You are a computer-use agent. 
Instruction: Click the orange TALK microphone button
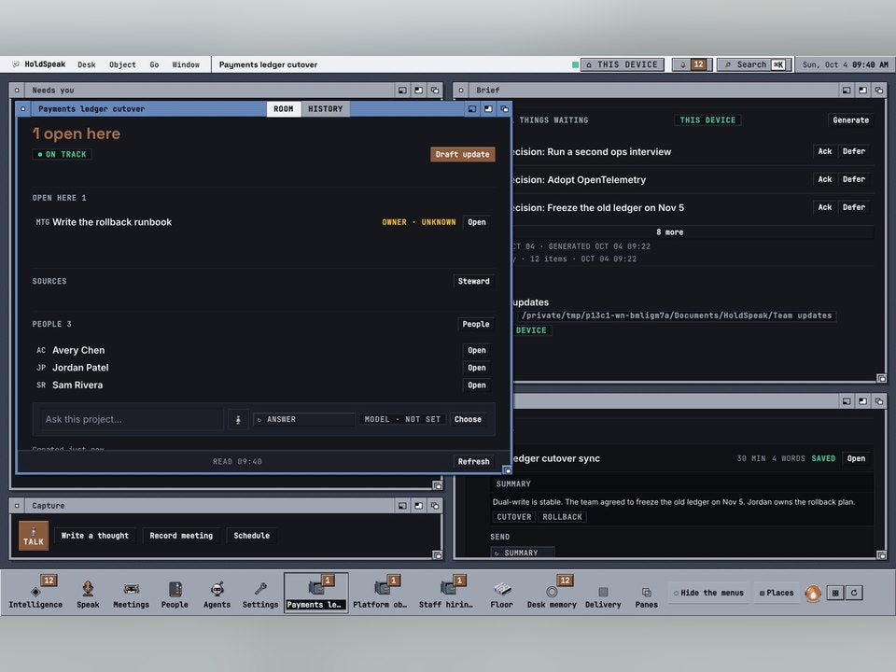click(x=34, y=536)
